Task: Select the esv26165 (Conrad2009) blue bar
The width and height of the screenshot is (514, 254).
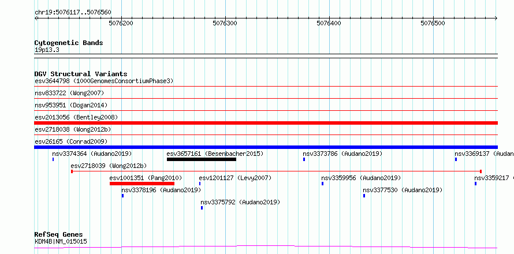Action: (266, 147)
